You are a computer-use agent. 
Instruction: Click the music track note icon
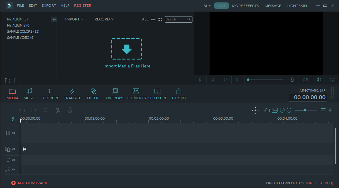8,169
